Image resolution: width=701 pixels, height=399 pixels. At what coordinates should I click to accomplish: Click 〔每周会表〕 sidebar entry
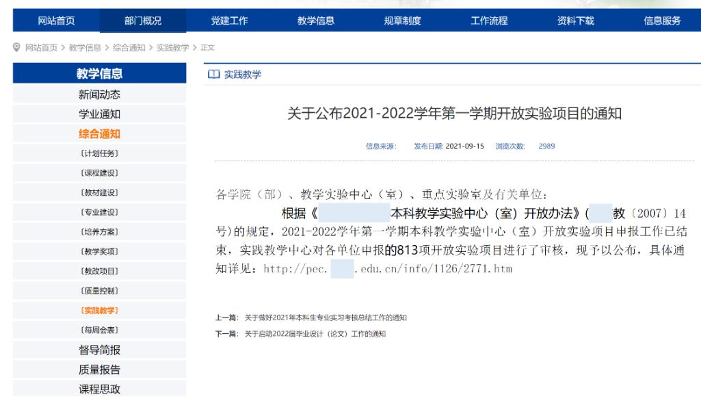pyautogui.click(x=99, y=331)
